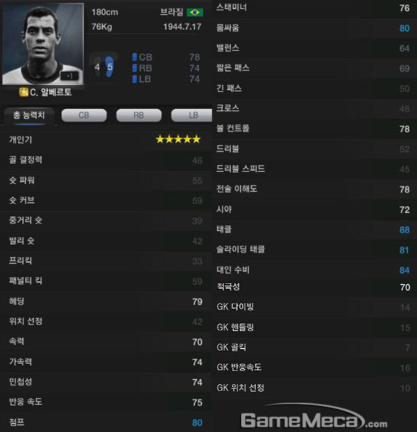Click the right foot rating 5 icon

point(110,67)
